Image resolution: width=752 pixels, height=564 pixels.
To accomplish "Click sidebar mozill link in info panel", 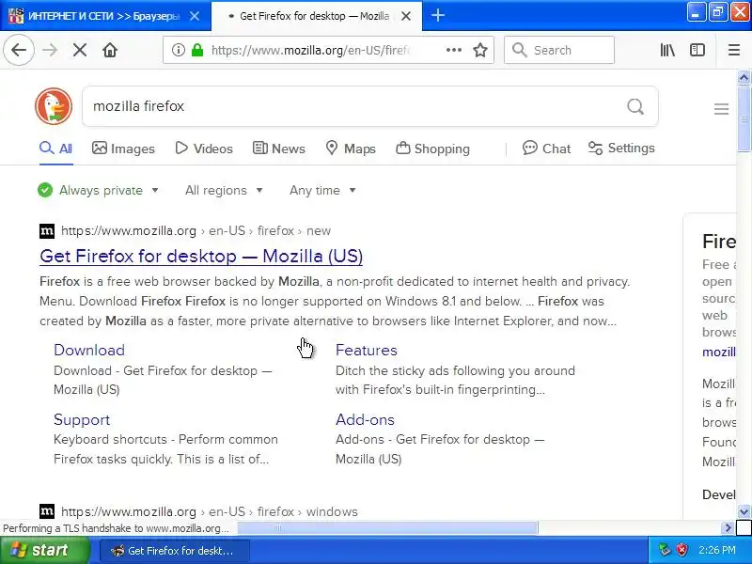I will pos(718,352).
